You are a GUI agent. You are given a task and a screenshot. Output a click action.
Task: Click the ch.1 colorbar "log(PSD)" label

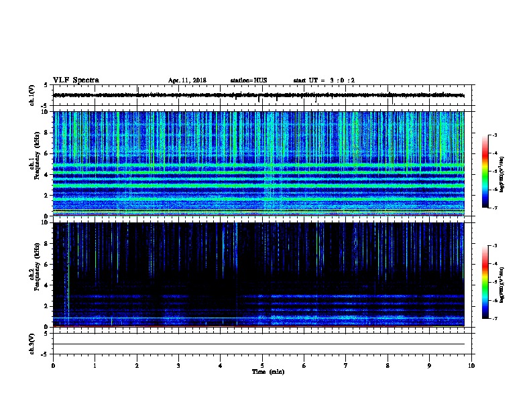click(501, 174)
